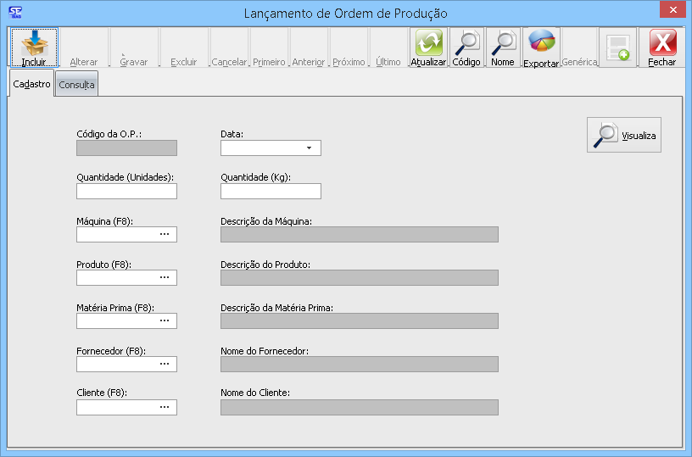Click the Incluir toolbar icon
The height and width of the screenshot is (457, 692).
[x=34, y=43]
